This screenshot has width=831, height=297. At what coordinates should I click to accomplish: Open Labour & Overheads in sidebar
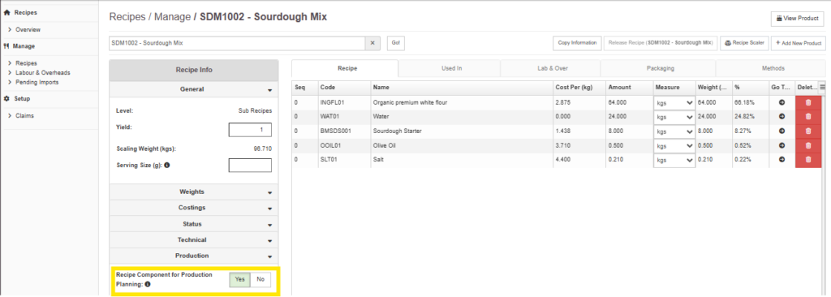click(x=42, y=73)
